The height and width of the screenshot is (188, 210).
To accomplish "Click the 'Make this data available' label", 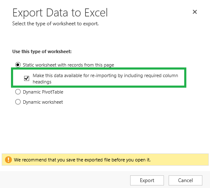I will 105,78.
